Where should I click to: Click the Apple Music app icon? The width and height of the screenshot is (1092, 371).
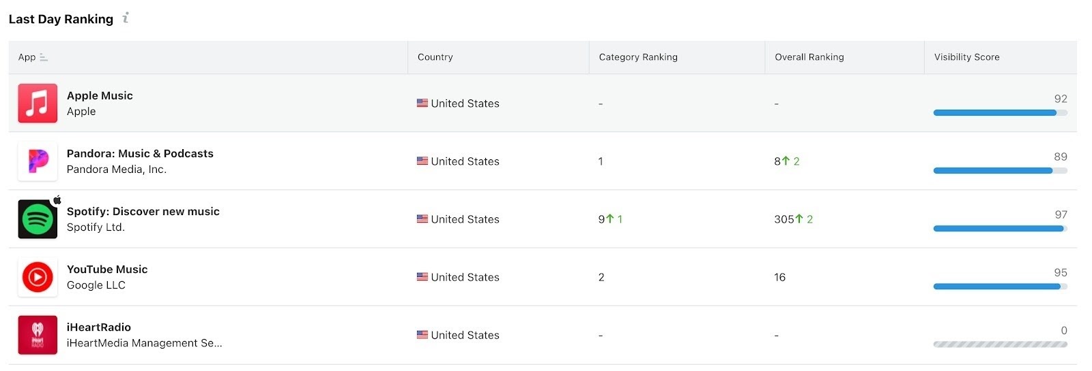coord(38,103)
